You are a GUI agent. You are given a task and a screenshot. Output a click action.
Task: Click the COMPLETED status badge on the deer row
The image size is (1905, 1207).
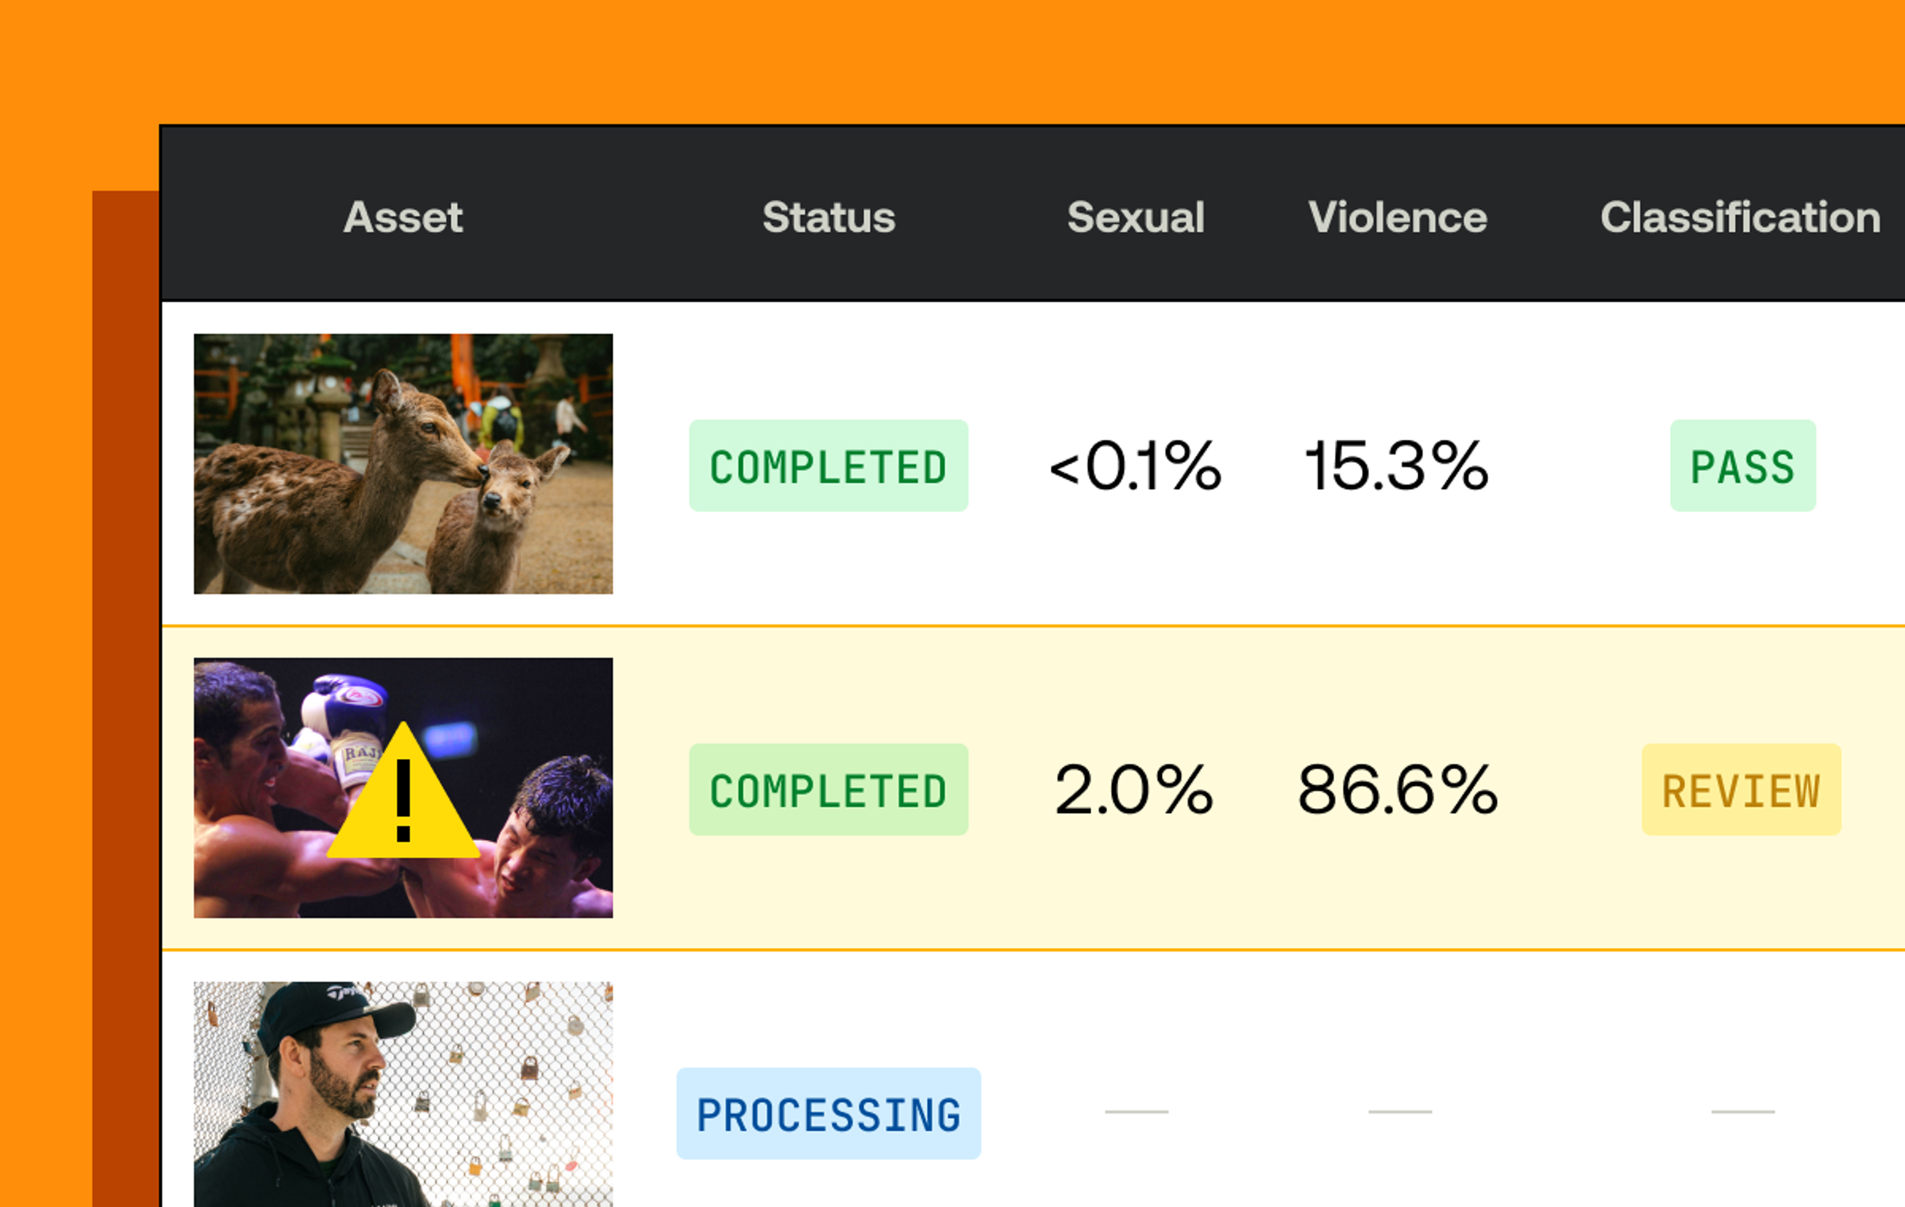click(x=827, y=466)
